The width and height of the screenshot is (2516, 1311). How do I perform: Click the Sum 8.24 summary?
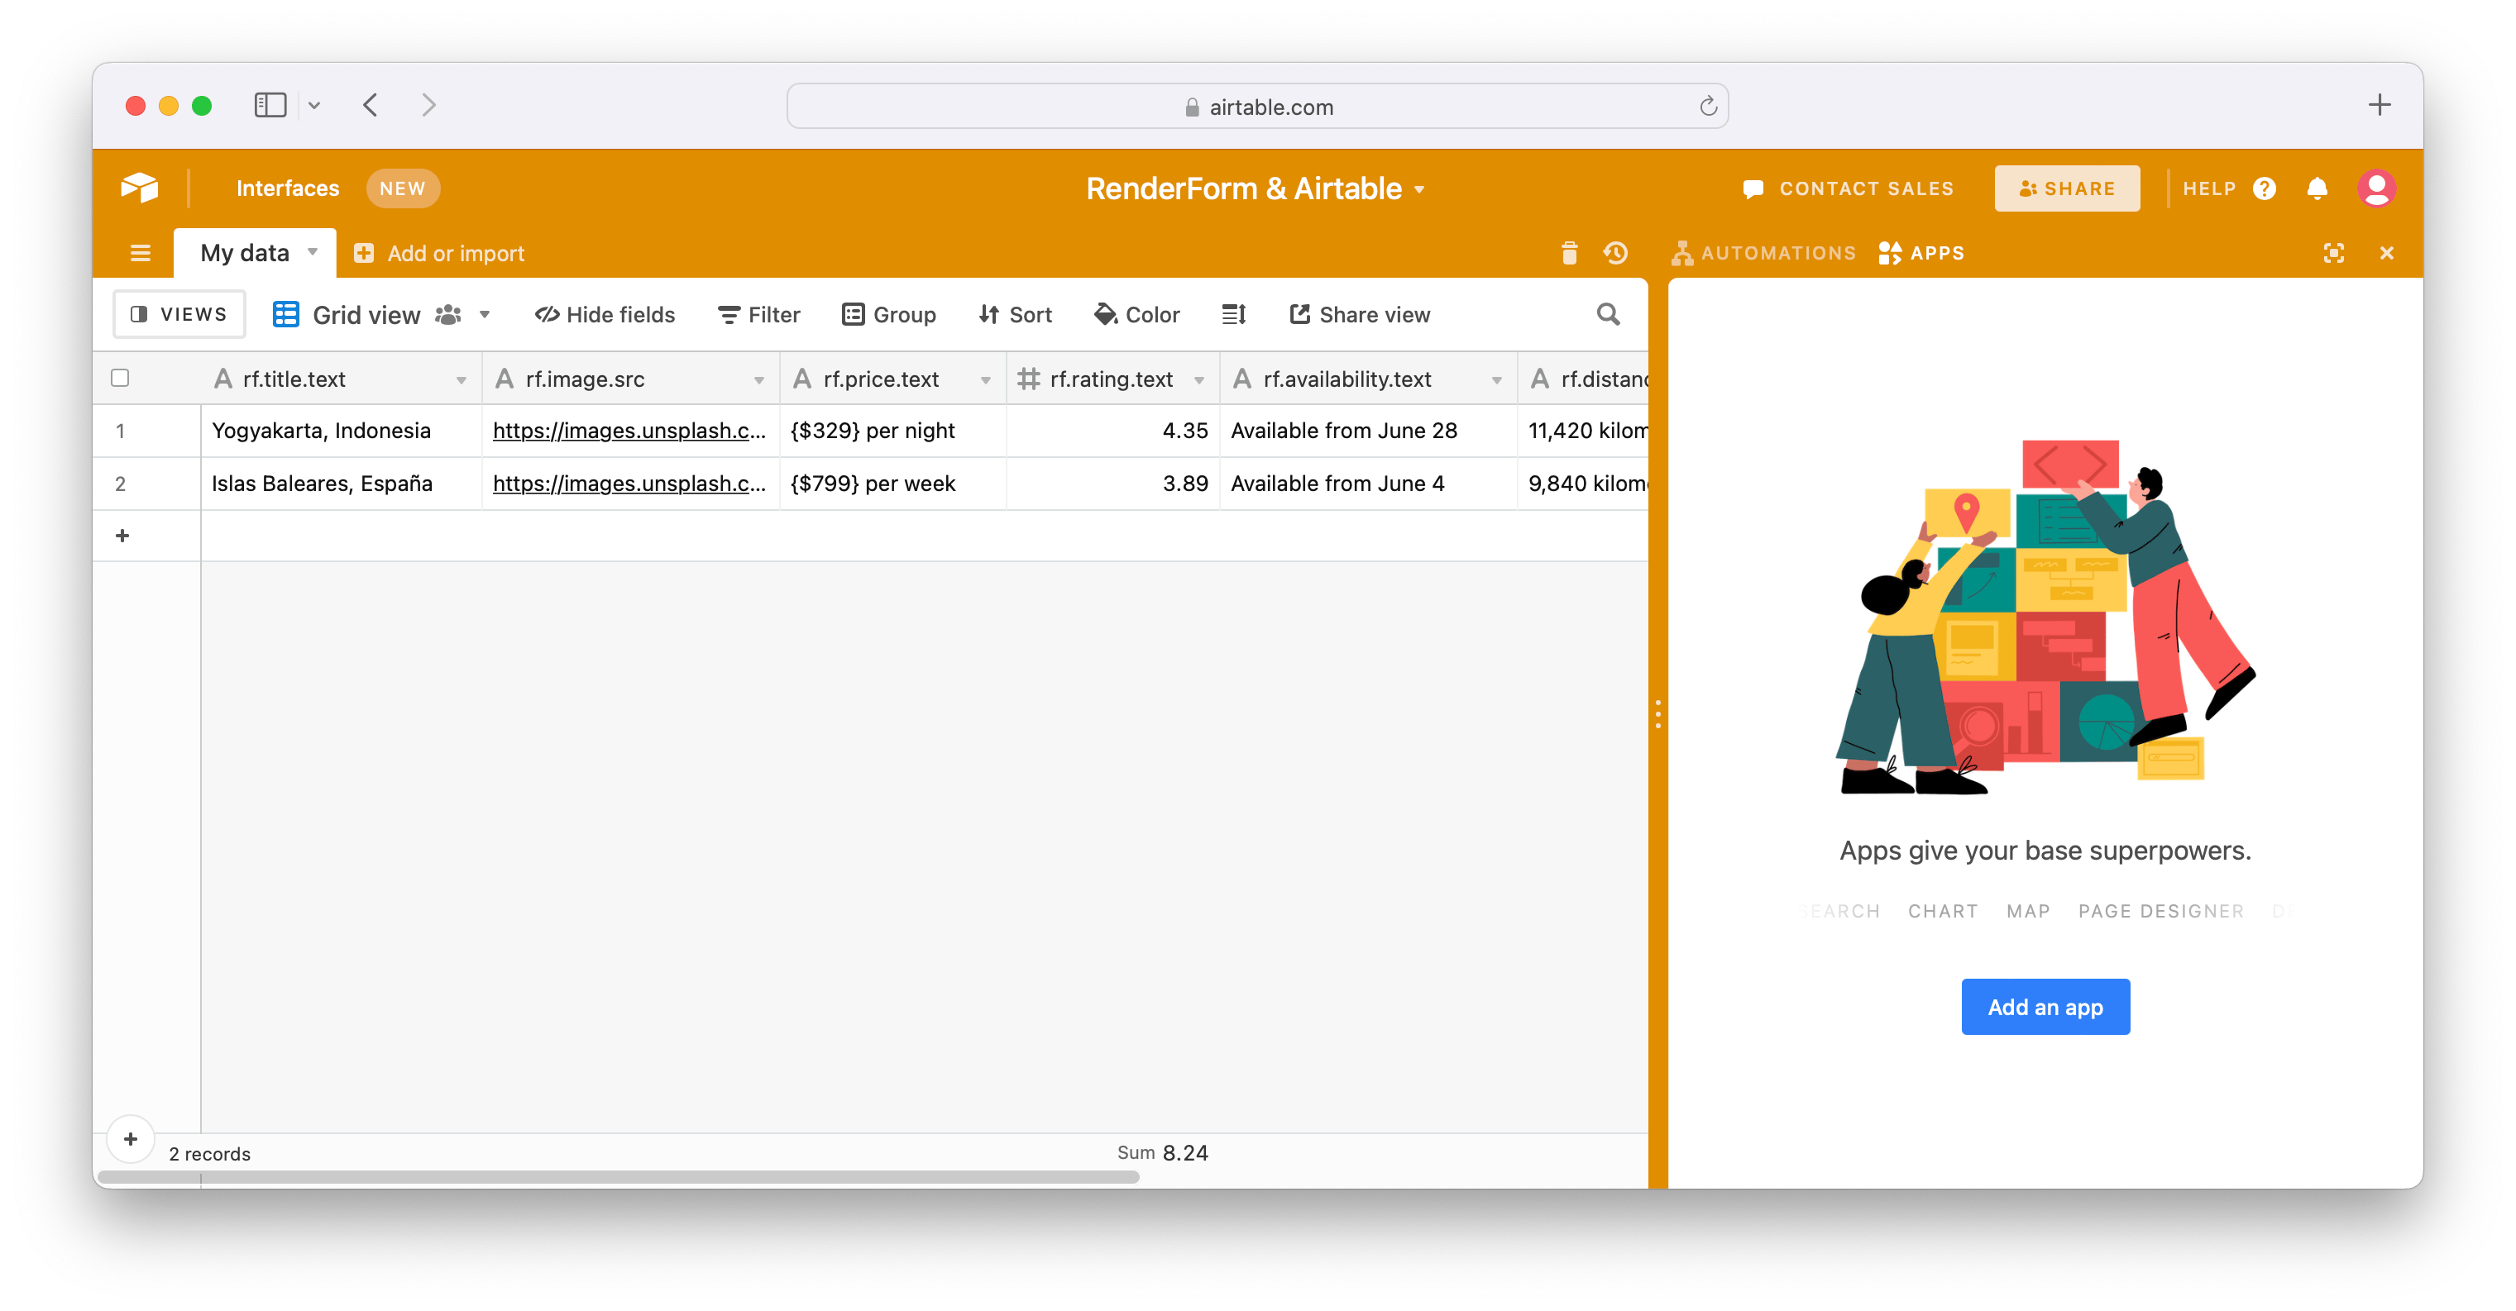pyautogui.click(x=1162, y=1153)
